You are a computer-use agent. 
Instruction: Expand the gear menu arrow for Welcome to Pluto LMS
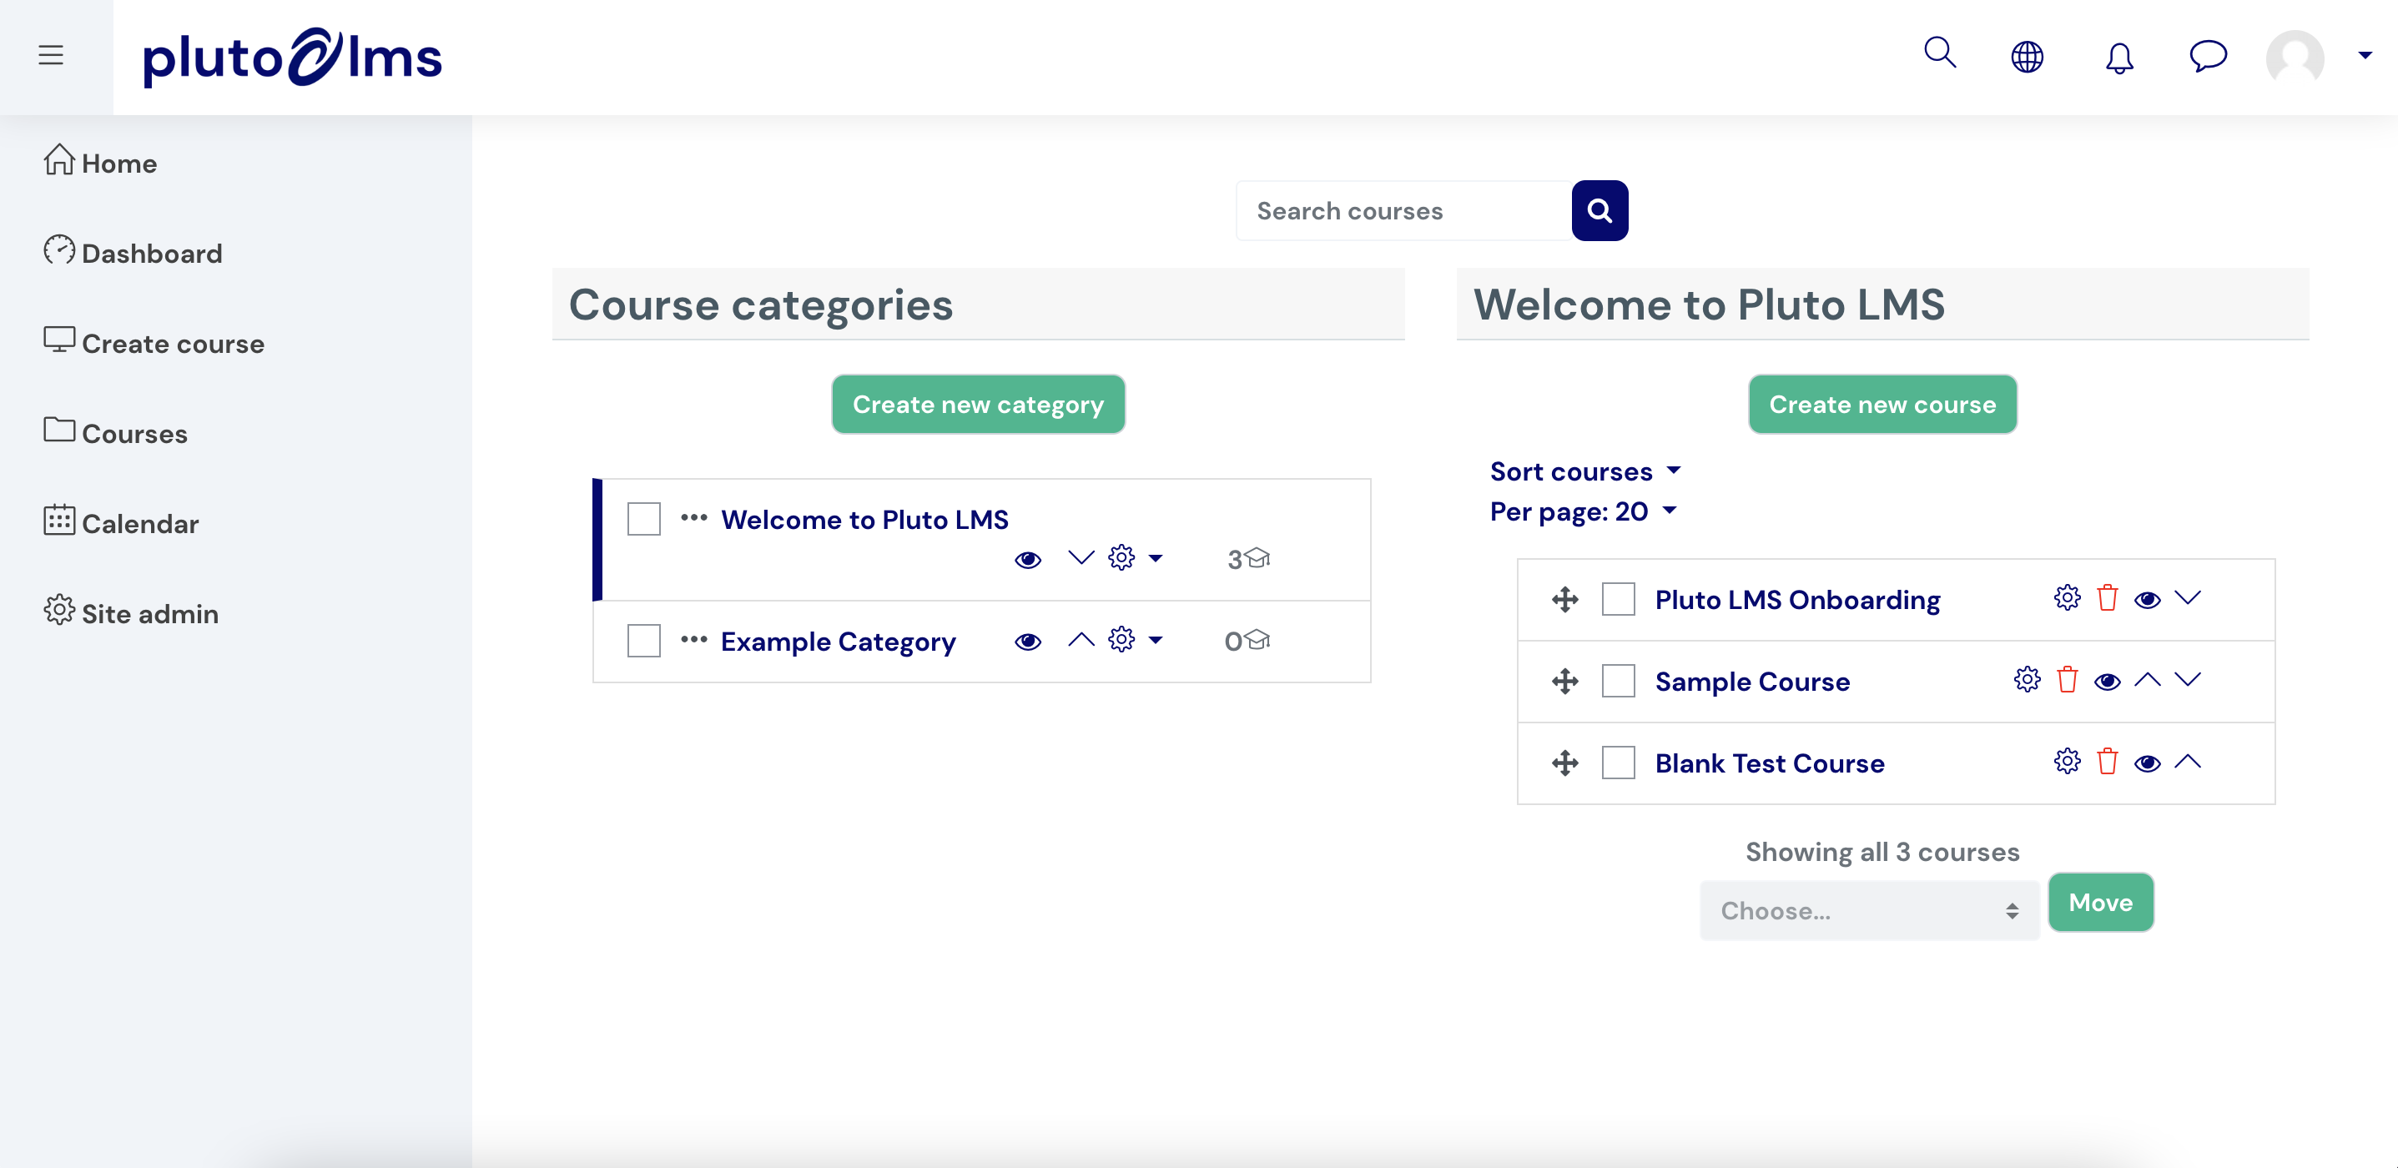click(x=1156, y=558)
